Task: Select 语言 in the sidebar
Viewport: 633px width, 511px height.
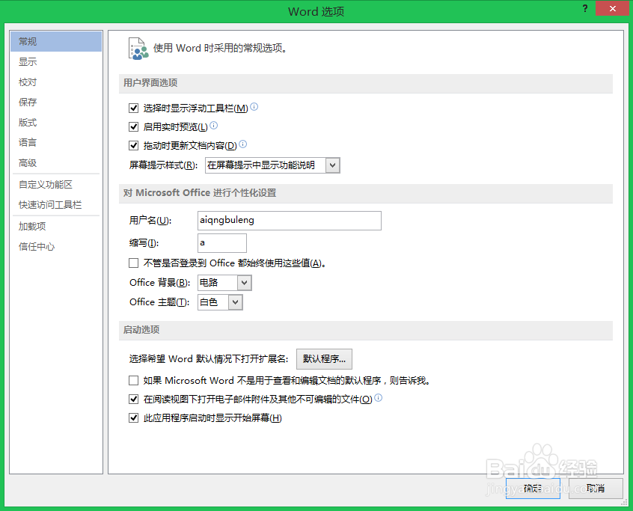Action: coord(56,142)
